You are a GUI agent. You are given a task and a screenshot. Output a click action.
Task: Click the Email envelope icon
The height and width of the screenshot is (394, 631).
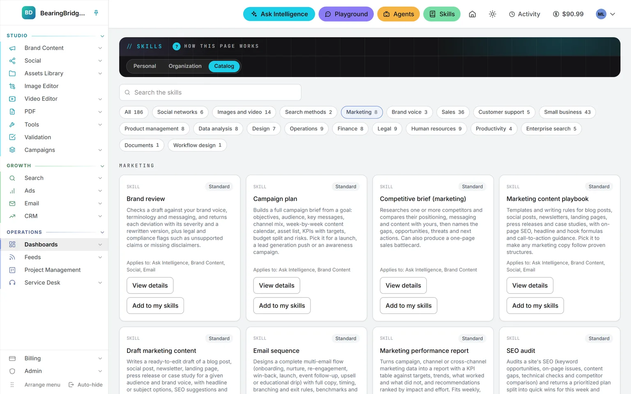(x=12, y=204)
